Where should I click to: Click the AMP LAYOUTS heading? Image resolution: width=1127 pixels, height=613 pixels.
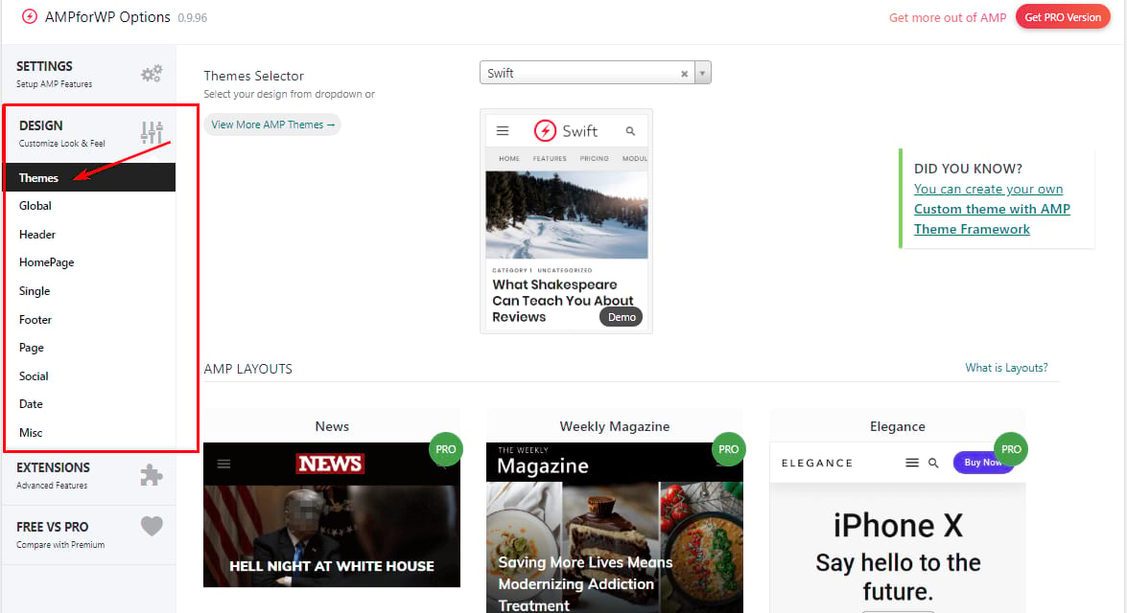pos(248,369)
